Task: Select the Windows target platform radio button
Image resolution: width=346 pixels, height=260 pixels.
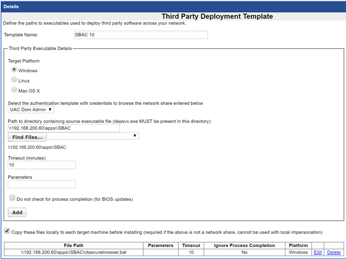Action: (14, 70)
